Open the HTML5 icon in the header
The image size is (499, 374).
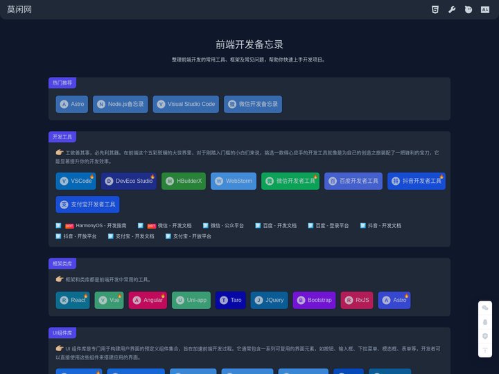pyautogui.click(x=435, y=10)
